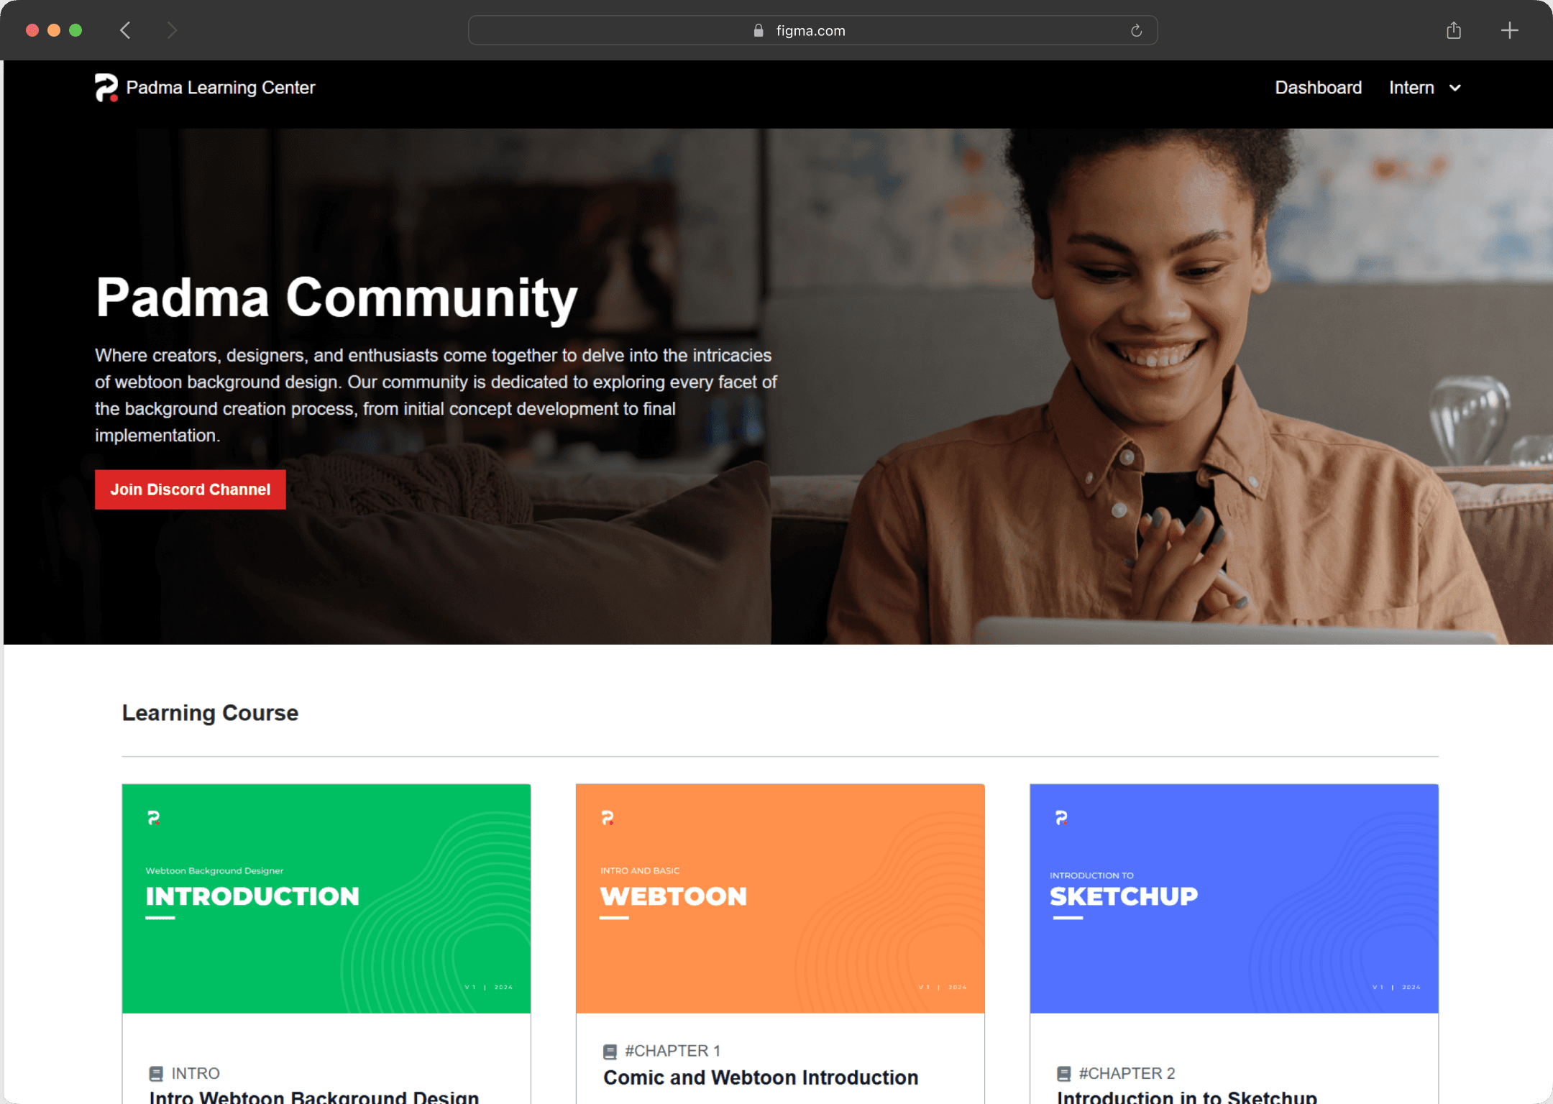Open the browser share icon
Screen dimensions: 1553x1104
click(x=1454, y=30)
